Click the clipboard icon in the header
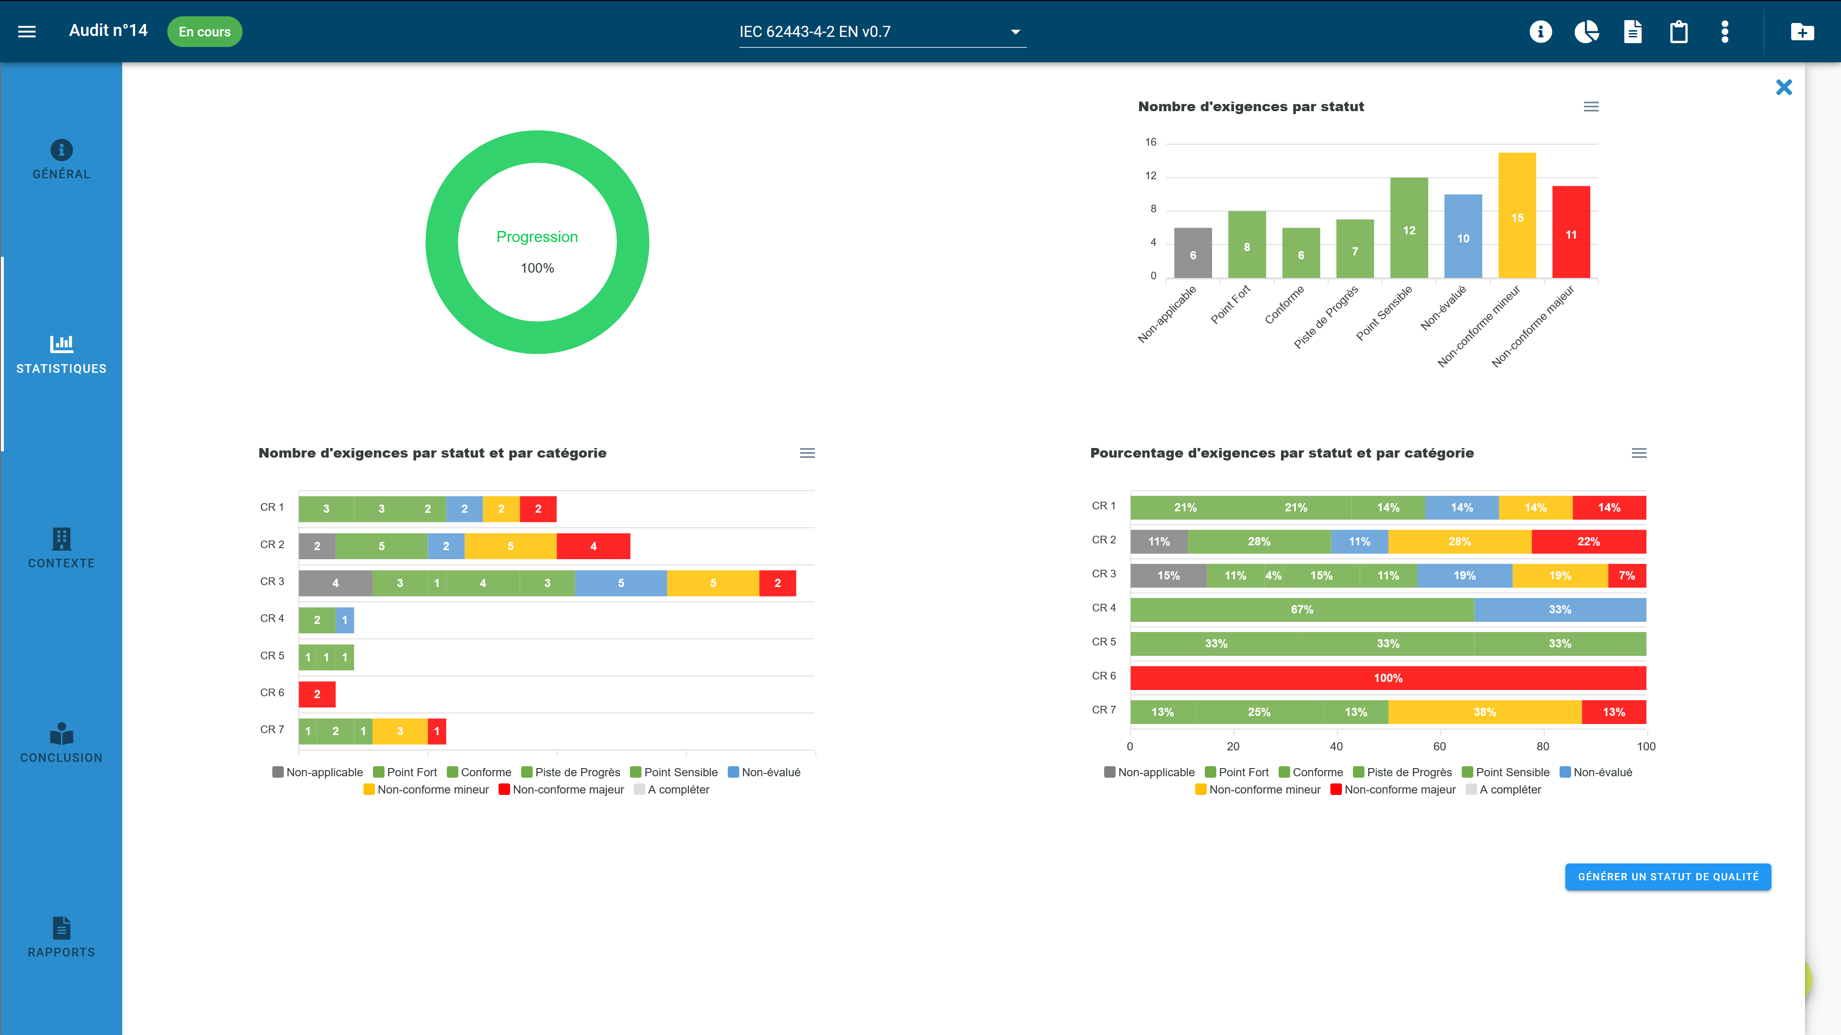1841x1035 pixels. (x=1679, y=32)
